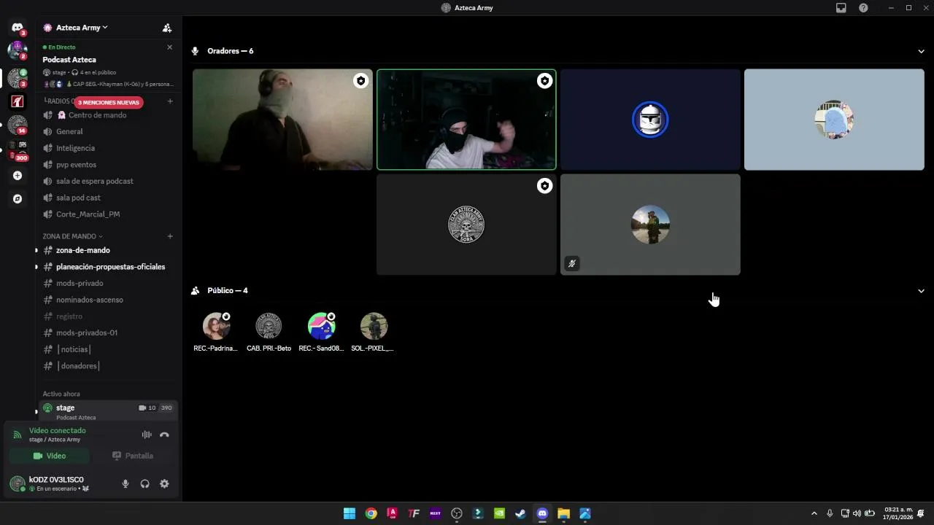This screenshot has height=525, width=934.
Task: Open OBS Studio from taskbar
Action: [x=457, y=513]
